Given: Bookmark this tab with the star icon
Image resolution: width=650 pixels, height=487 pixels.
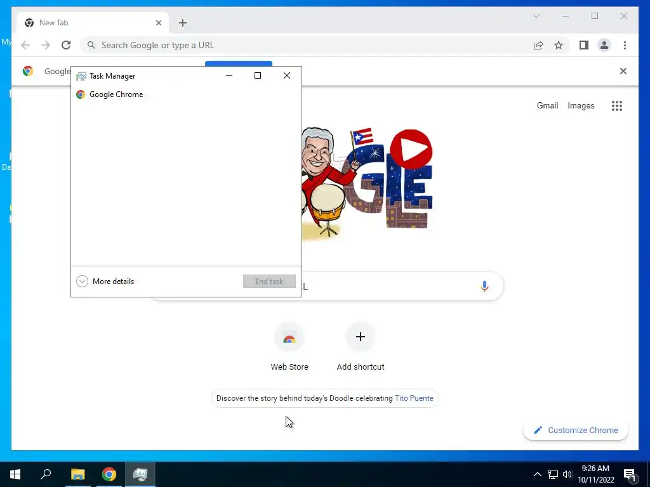Looking at the screenshot, I should (559, 45).
